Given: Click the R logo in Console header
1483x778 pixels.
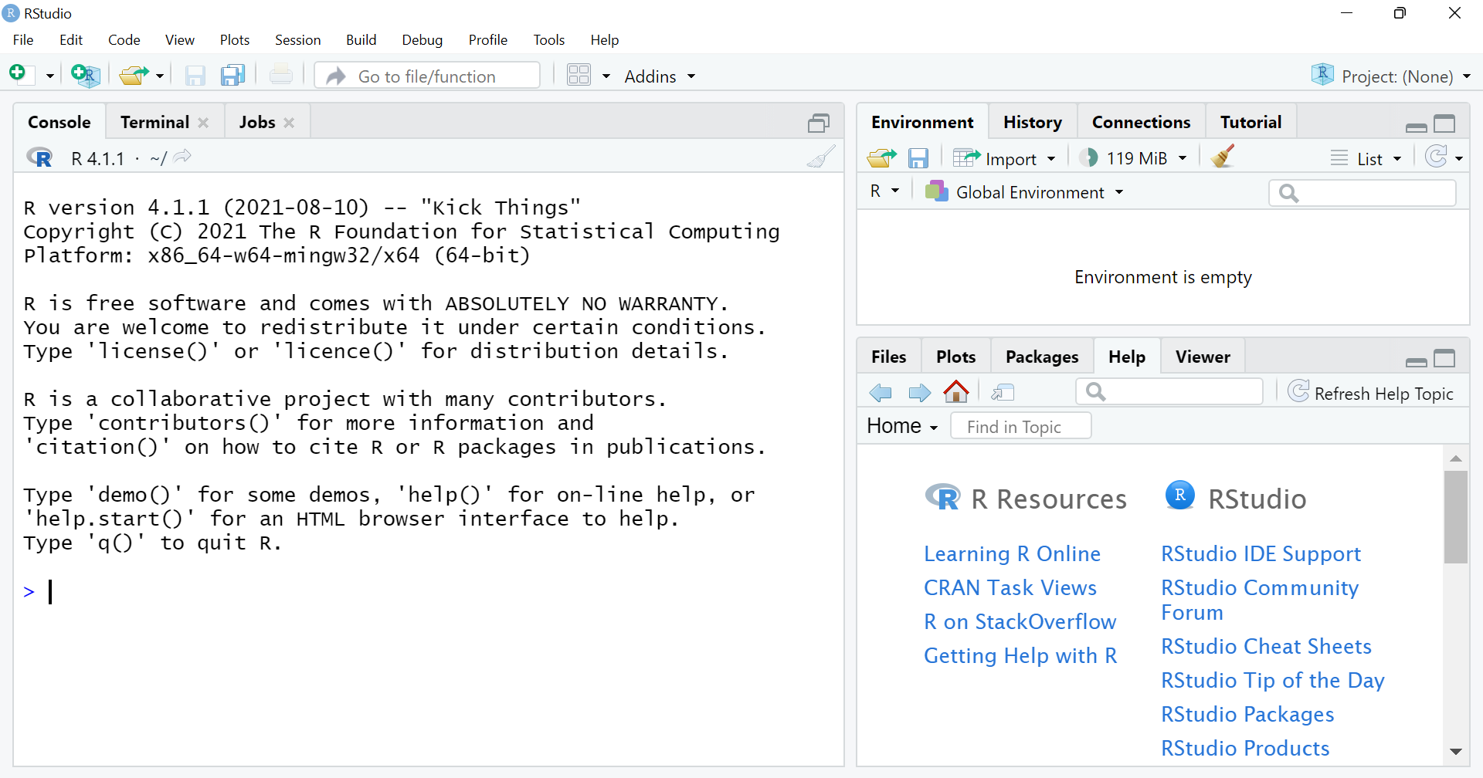Looking at the screenshot, I should [x=39, y=157].
